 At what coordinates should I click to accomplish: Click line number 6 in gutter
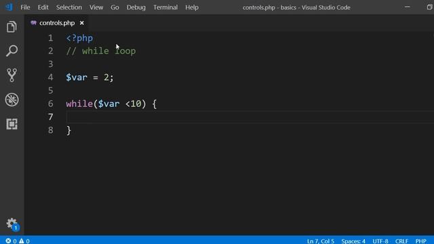pyautogui.click(x=50, y=104)
